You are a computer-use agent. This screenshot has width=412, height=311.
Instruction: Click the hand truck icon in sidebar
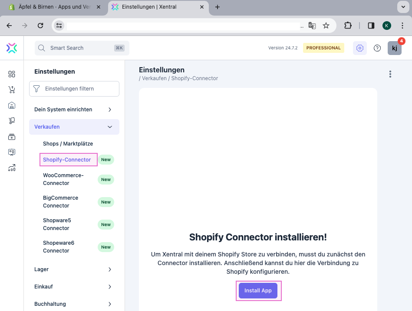click(x=12, y=121)
